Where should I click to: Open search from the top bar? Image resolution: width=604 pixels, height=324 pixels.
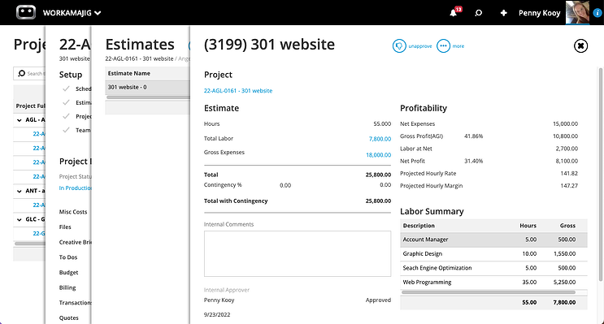(x=479, y=13)
